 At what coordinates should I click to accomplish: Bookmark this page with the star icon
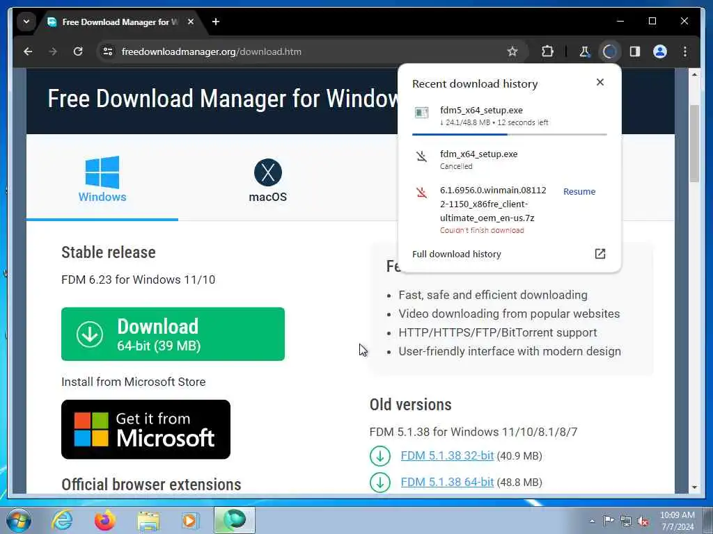512,51
